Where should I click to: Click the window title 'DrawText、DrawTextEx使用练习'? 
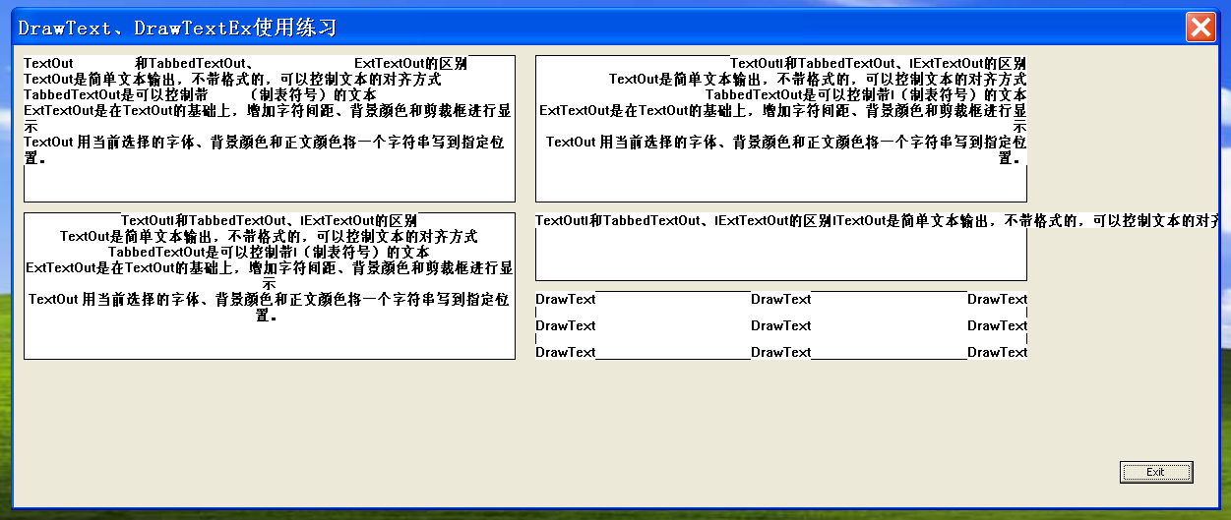(x=177, y=27)
